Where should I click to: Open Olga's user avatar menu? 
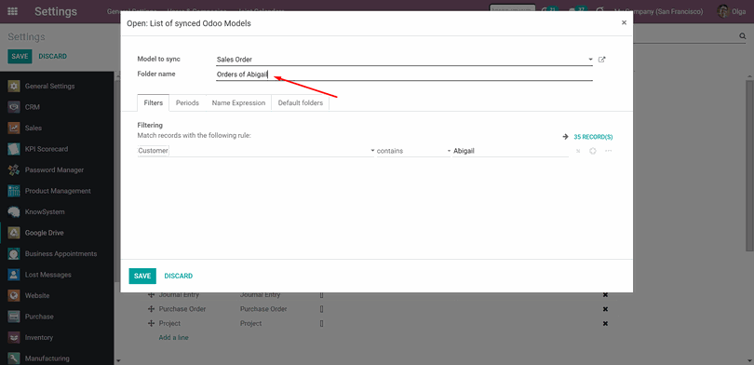[x=732, y=11]
